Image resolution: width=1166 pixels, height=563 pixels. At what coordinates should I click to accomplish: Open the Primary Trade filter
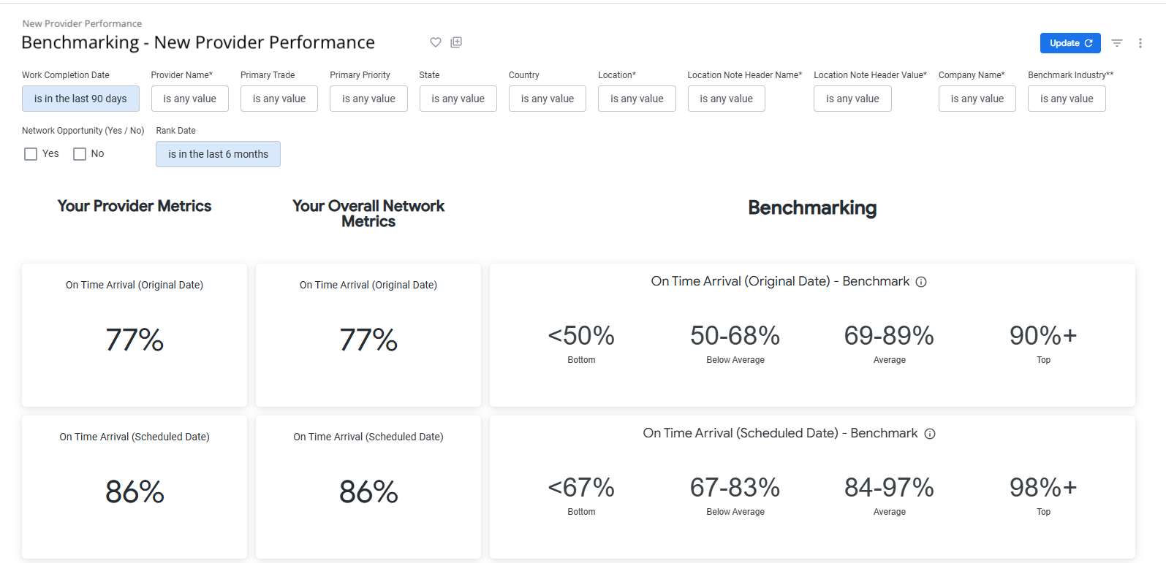click(x=279, y=99)
